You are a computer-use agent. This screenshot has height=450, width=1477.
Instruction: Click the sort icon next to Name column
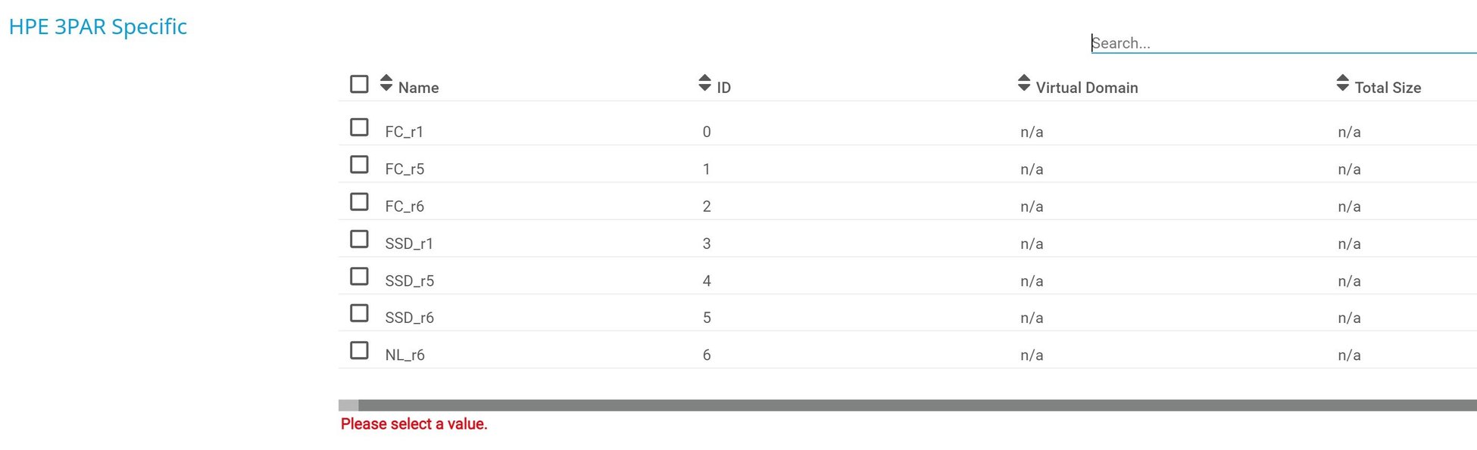(386, 83)
